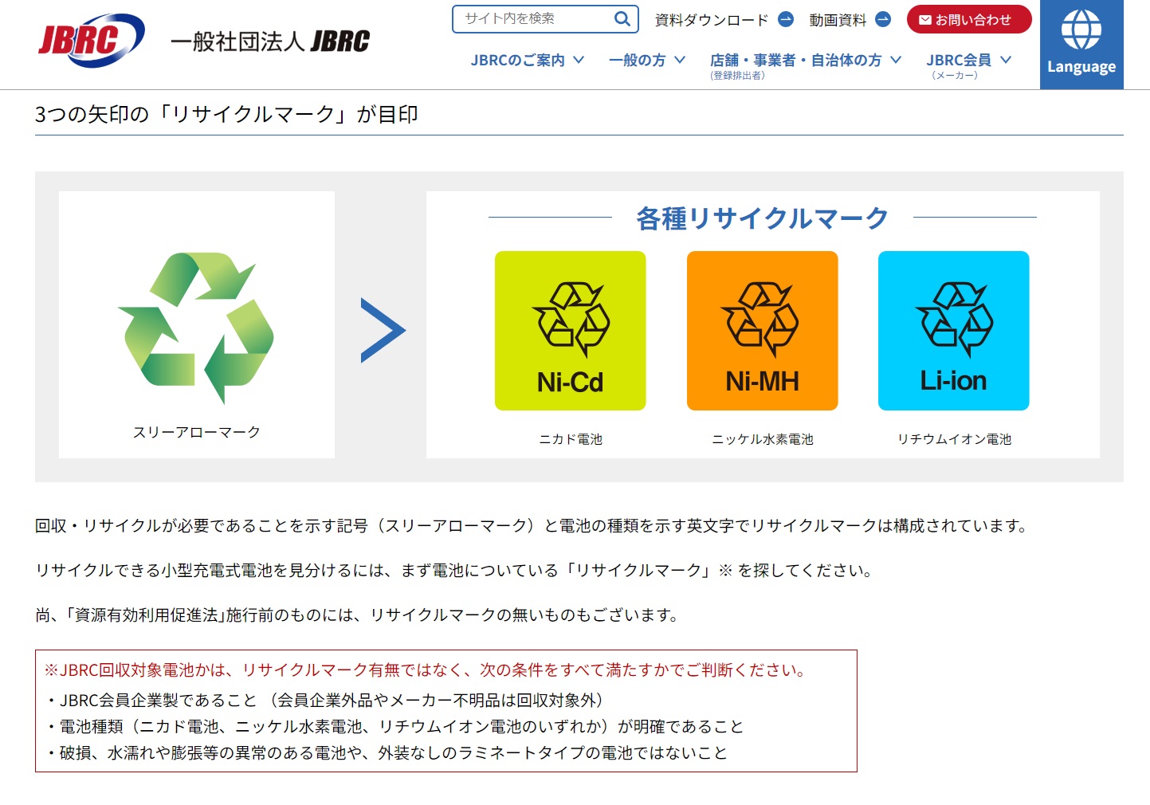Click the JBRC logo in header
Image resolution: width=1150 pixels, height=805 pixels.
pos(91,40)
